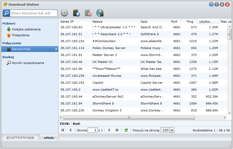Select the **Poon*Platoon** server row
The width and height of the screenshot is (233, 149).
(x=143, y=69)
